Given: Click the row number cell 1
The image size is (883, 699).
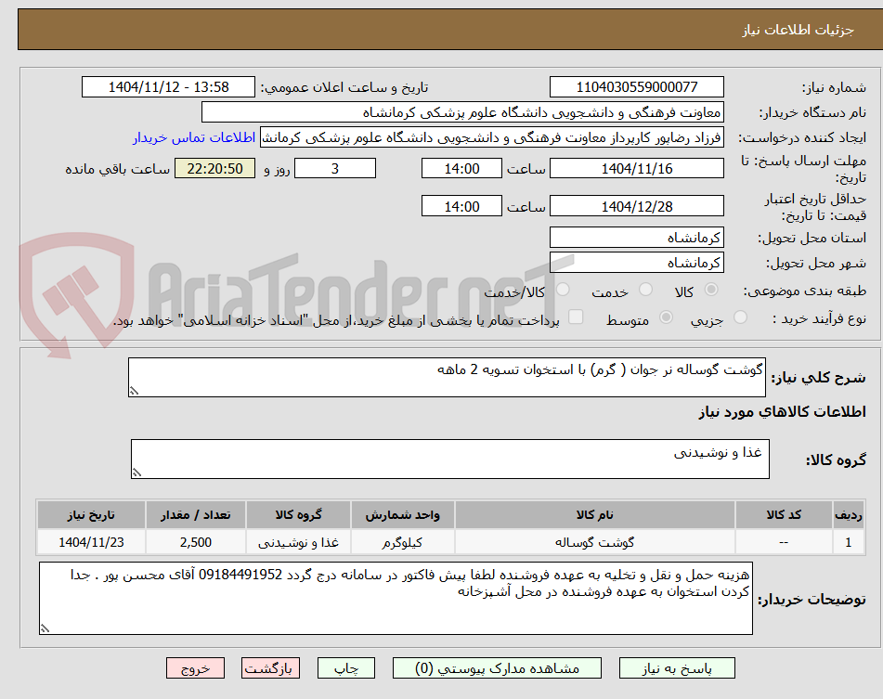Looking at the screenshot, I should tap(848, 542).
